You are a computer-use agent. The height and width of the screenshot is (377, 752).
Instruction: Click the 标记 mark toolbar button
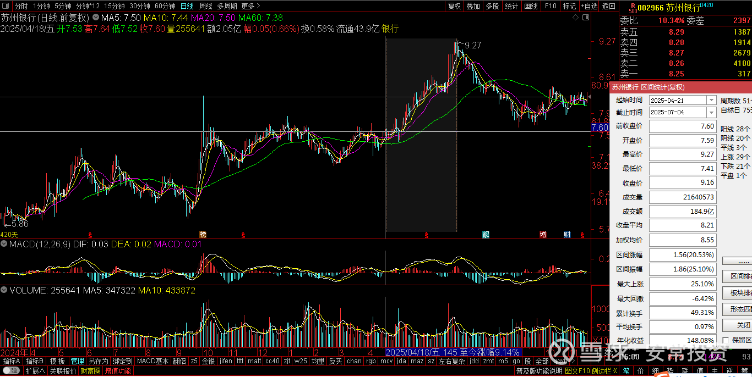pyautogui.click(x=569, y=6)
